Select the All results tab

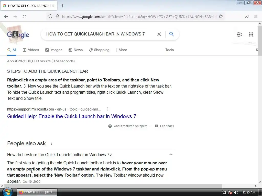pyautogui.click(x=12, y=50)
